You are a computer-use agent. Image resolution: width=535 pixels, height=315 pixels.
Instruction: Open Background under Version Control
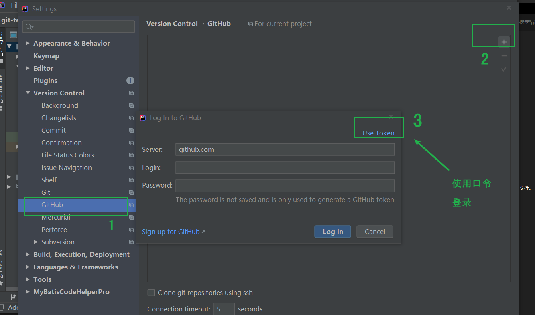60,105
